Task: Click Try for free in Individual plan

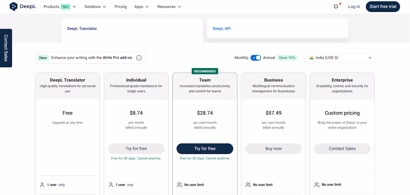Action: [136, 149]
